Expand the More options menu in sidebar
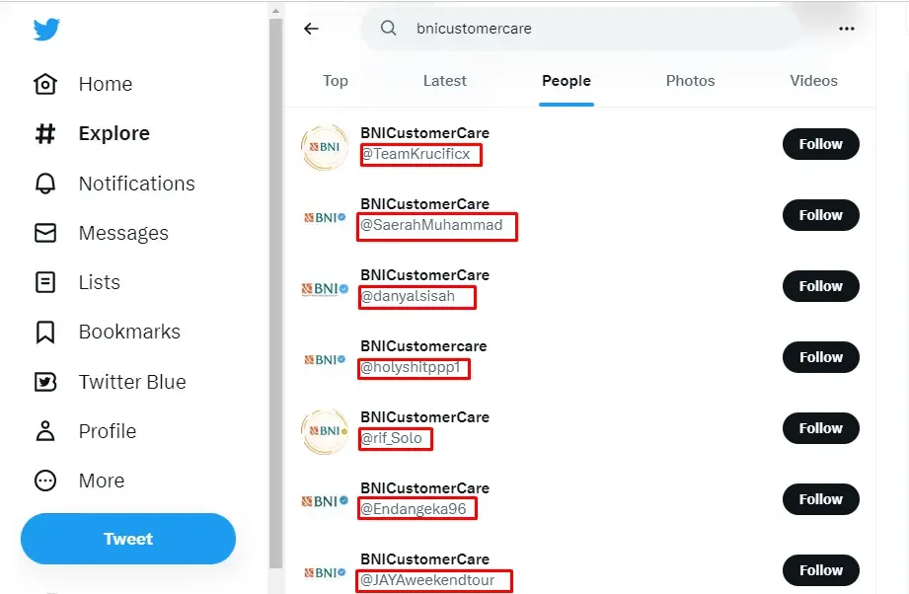909x594 pixels. 45,481
